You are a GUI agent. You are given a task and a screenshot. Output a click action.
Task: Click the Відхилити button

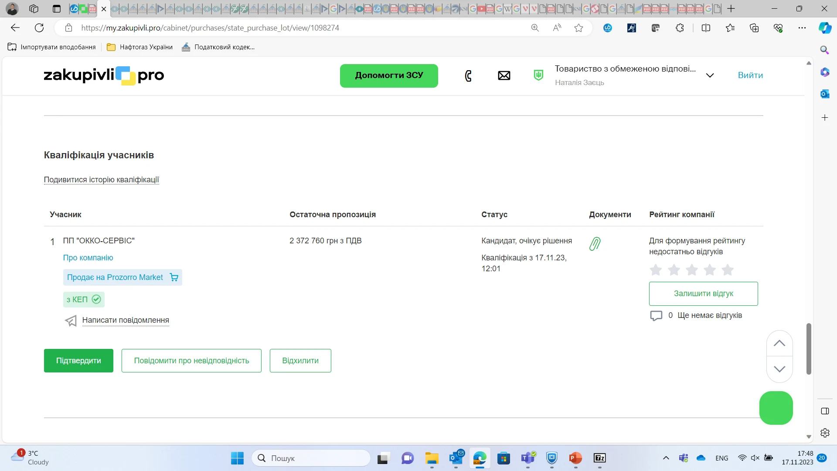click(x=300, y=361)
